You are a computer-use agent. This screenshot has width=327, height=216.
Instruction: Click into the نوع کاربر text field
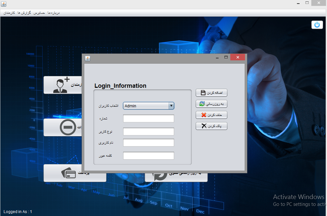[148, 131]
